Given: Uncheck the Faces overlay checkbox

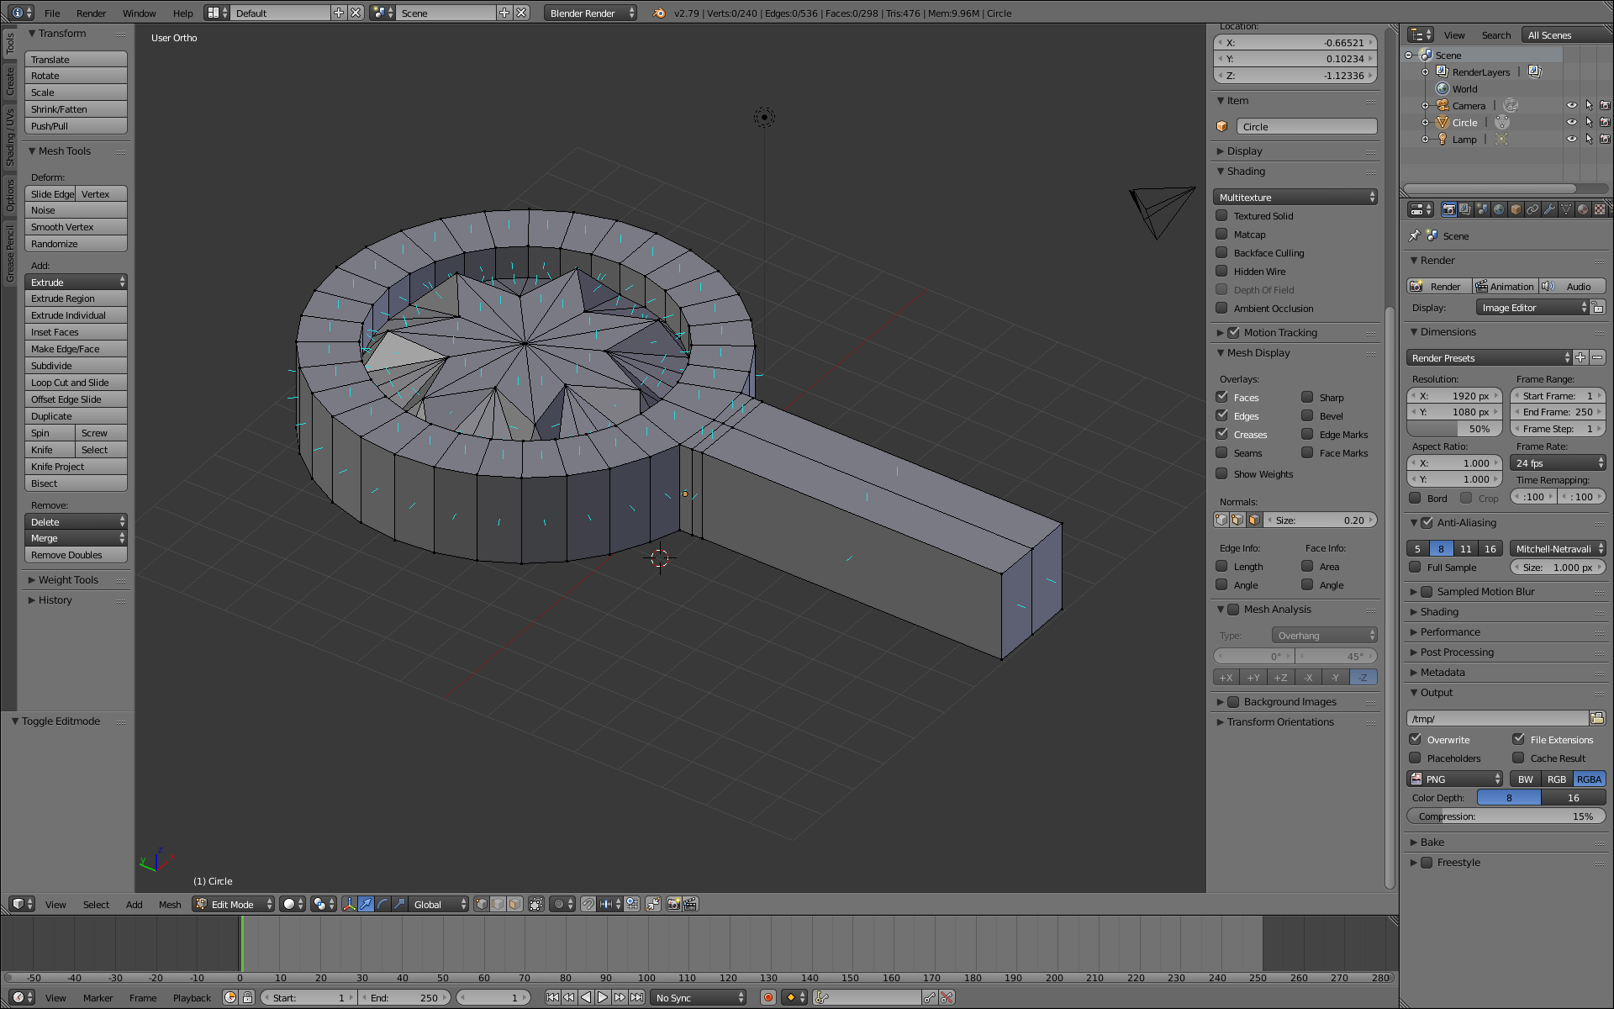Looking at the screenshot, I should 1221,397.
